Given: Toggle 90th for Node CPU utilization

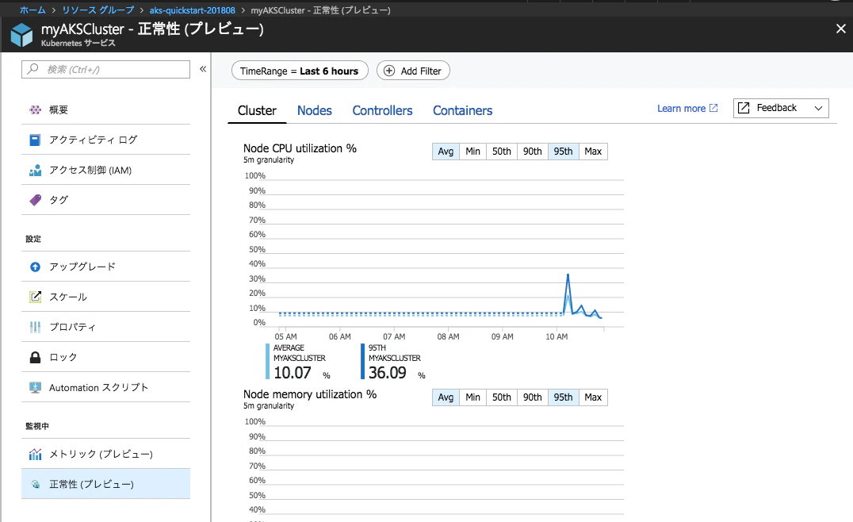Looking at the screenshot, I should [533, 152].
